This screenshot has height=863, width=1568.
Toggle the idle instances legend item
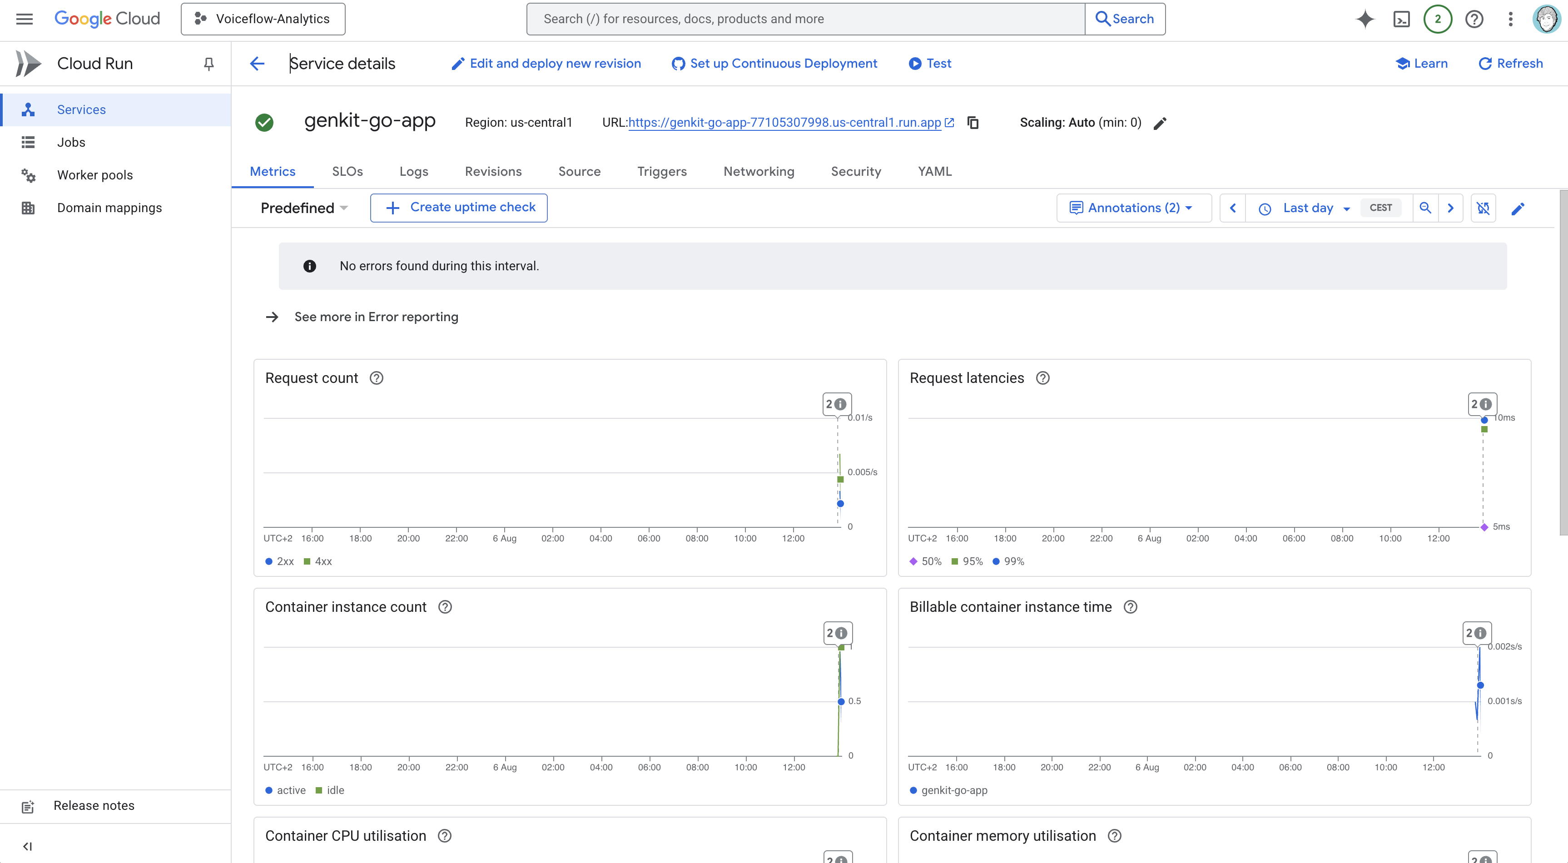pyautogui.click(x=330, y=790)
